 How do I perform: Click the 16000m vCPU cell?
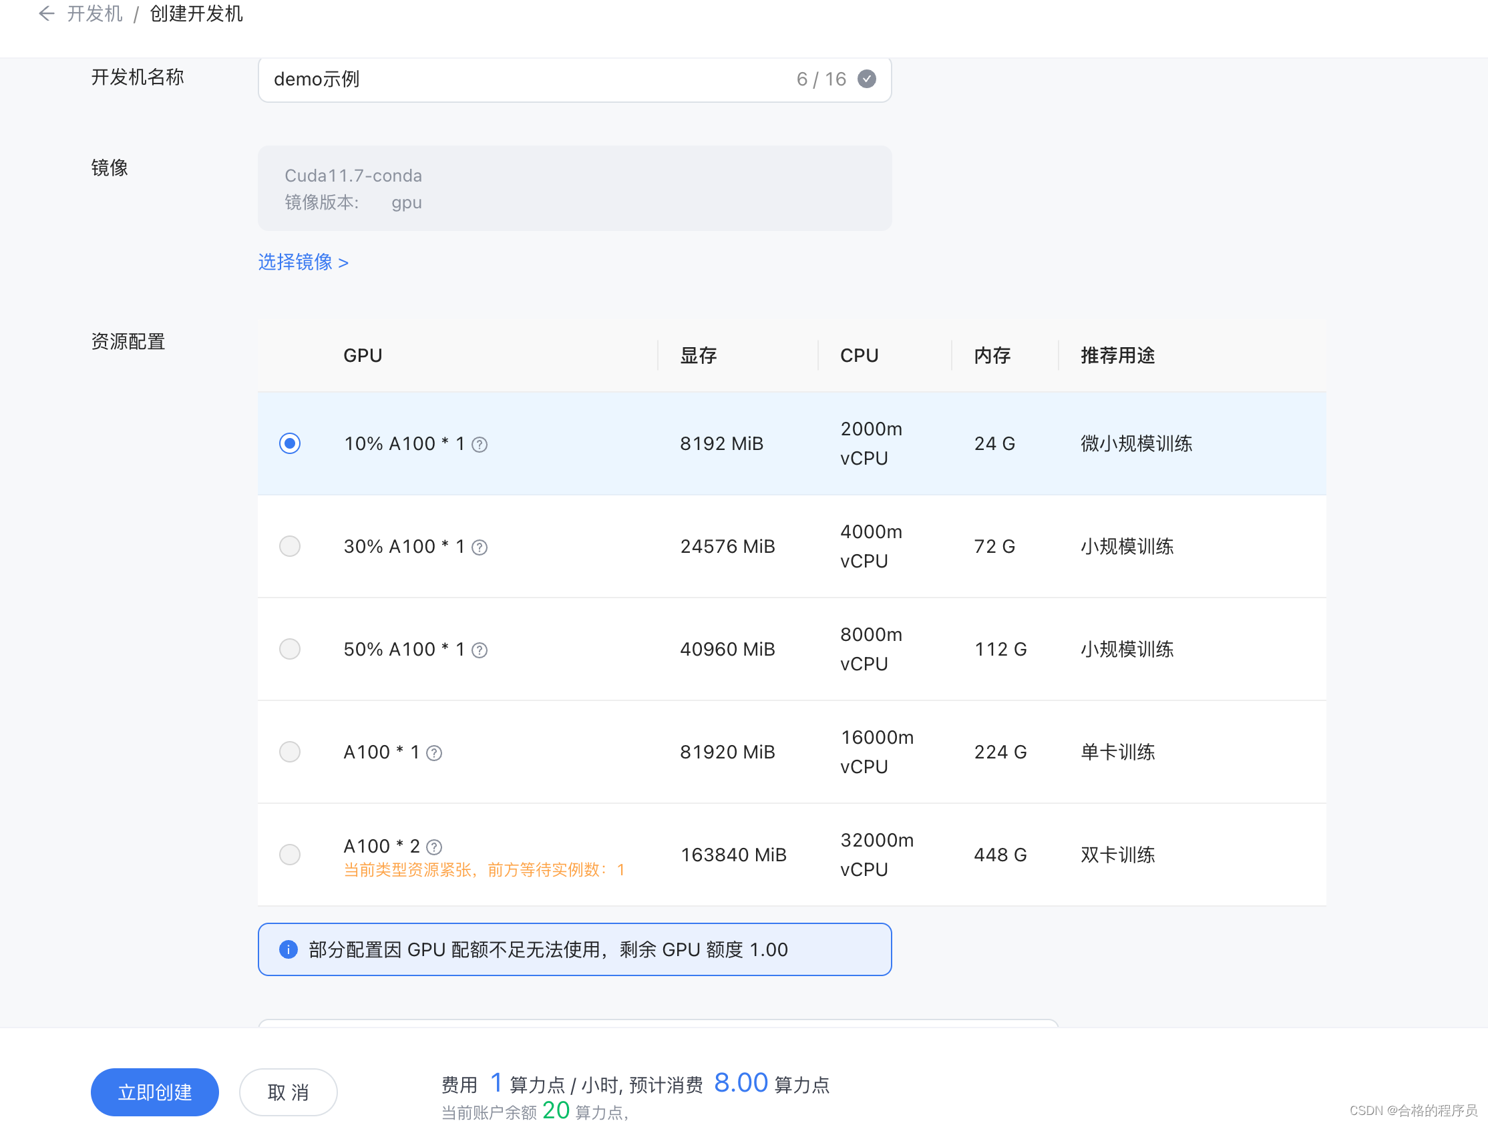tap(876, 752)
